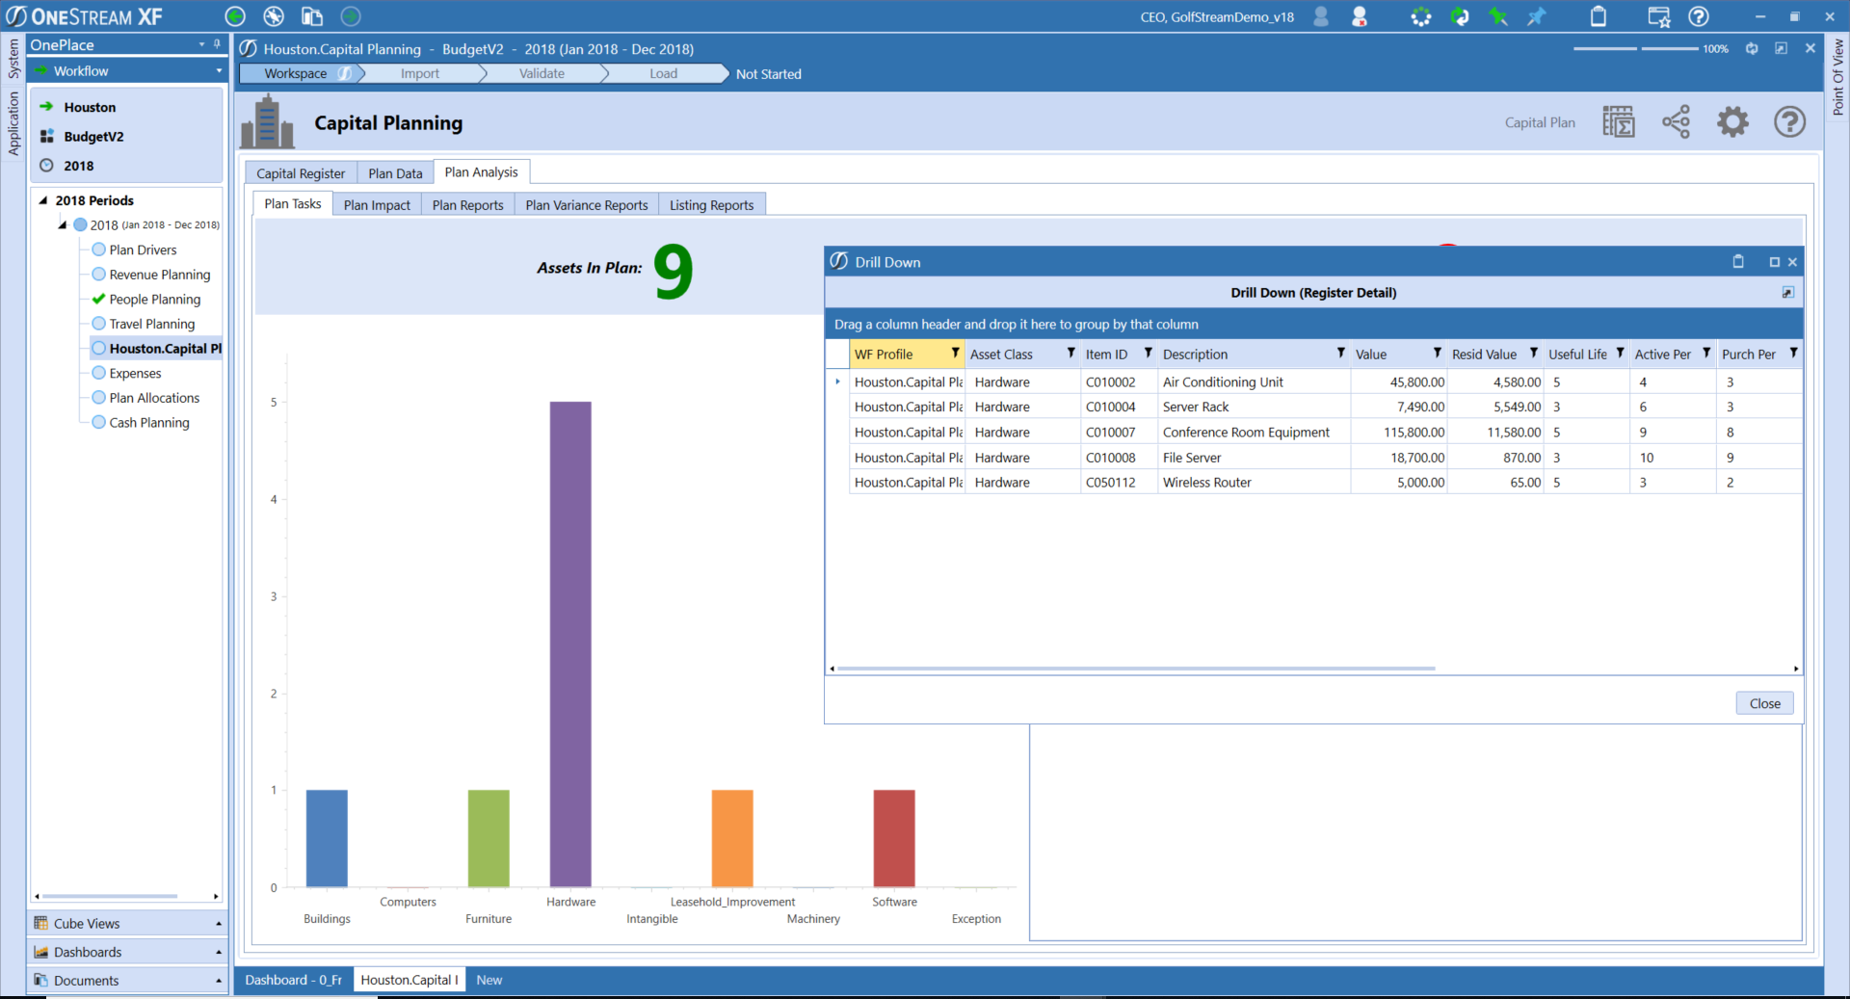Open the Plan Impact tab

(377, 205)
